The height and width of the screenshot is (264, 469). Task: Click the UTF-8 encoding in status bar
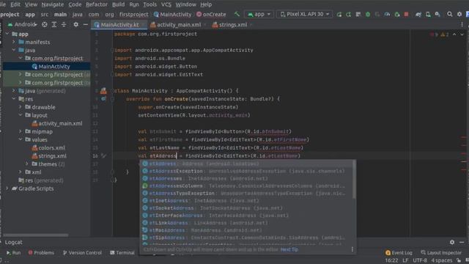(420, 260)
